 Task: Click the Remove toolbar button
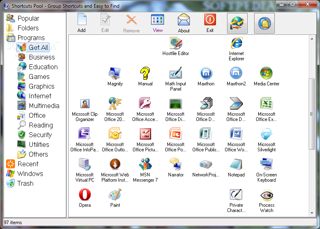[x=131, y=23]
